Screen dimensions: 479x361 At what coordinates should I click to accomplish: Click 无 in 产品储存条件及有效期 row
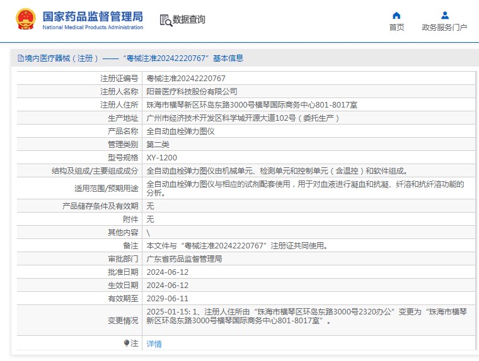coord(150,206)
